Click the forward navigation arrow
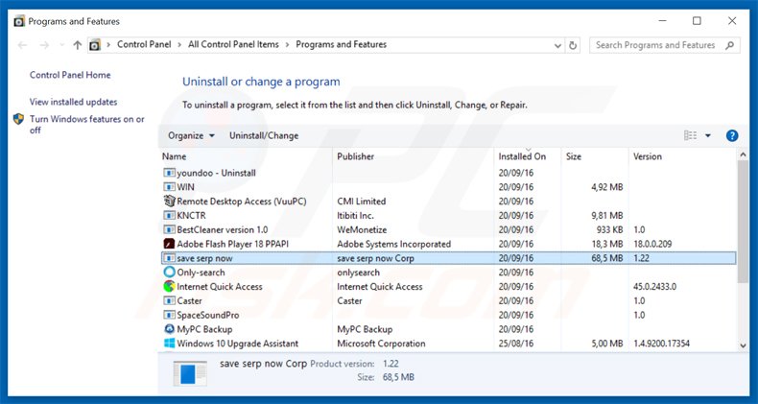This screenshot has height=404, width=758. click(x=44, y=45)
